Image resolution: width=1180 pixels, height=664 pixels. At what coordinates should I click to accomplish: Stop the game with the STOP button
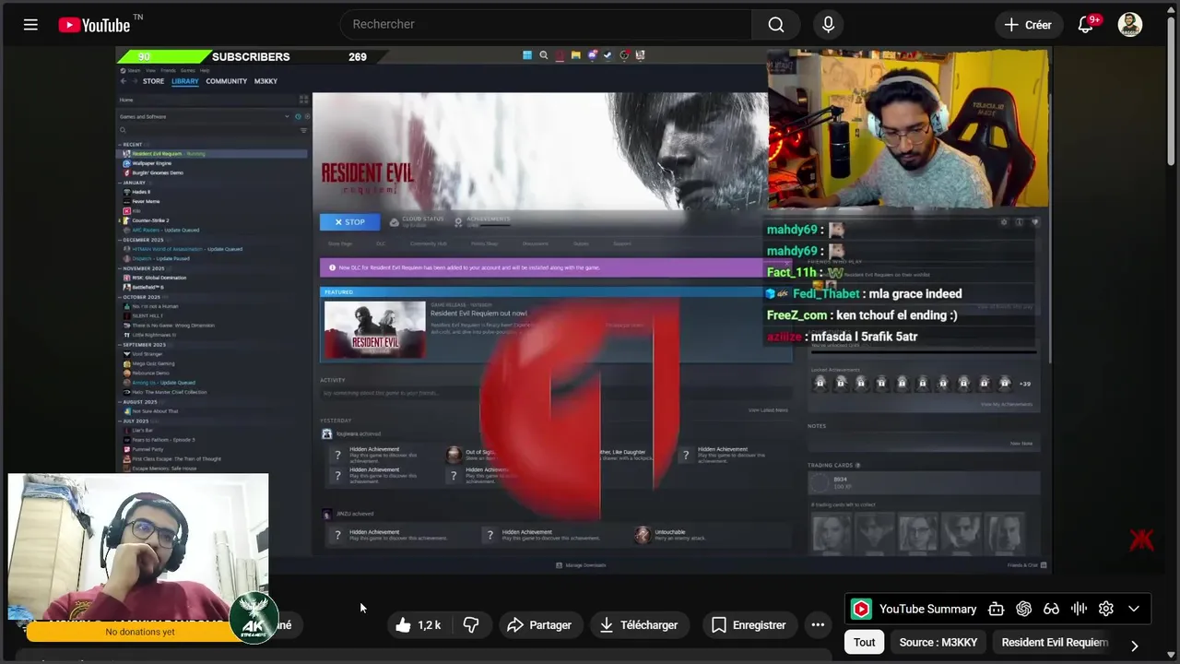349,222
